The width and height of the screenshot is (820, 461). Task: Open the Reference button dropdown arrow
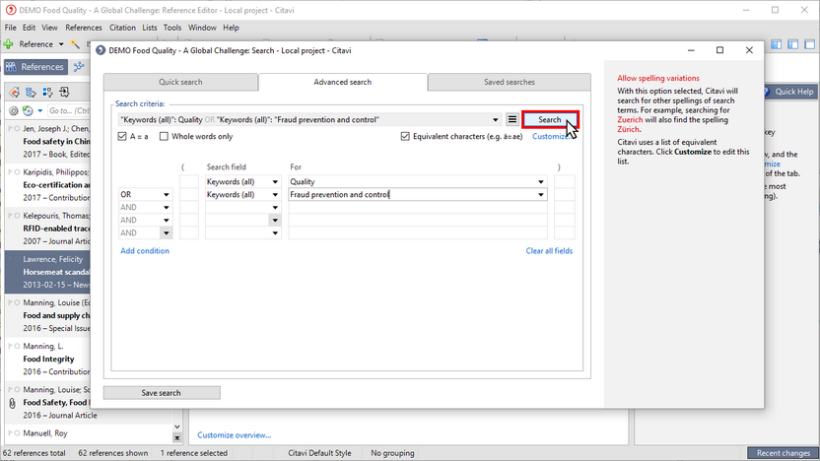tap(61, 44)
